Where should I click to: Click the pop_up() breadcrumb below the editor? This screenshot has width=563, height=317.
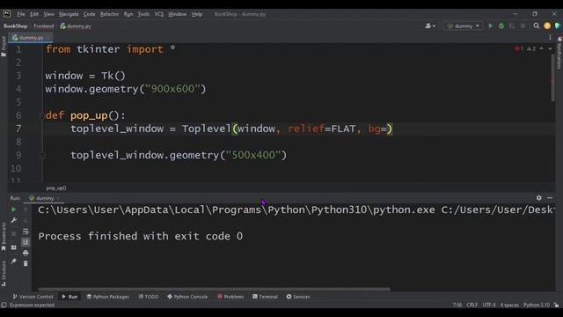tap(56, 188)
